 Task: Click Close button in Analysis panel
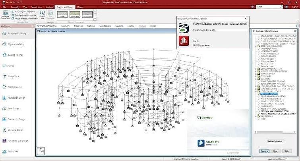[x=275, y=151]
